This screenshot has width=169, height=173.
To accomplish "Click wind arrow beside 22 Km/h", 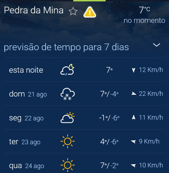I will point(133,93).
